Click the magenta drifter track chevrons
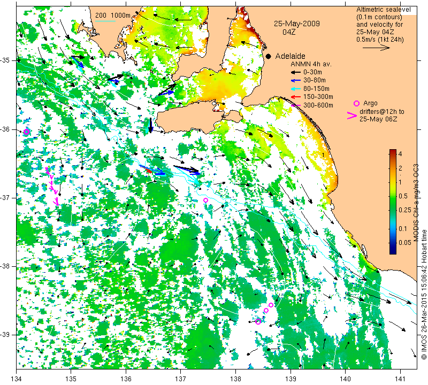Viewport: 428px width, 385px height. pos(52,186)
